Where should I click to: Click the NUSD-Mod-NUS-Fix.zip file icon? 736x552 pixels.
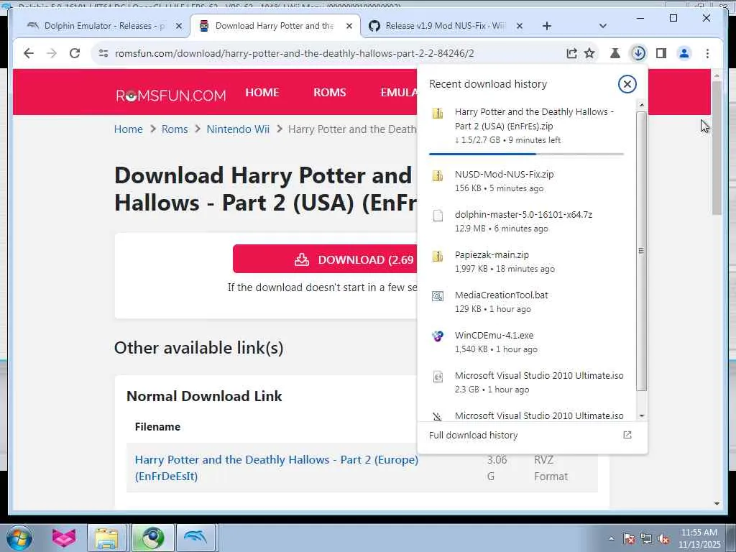tap(438, 175)
